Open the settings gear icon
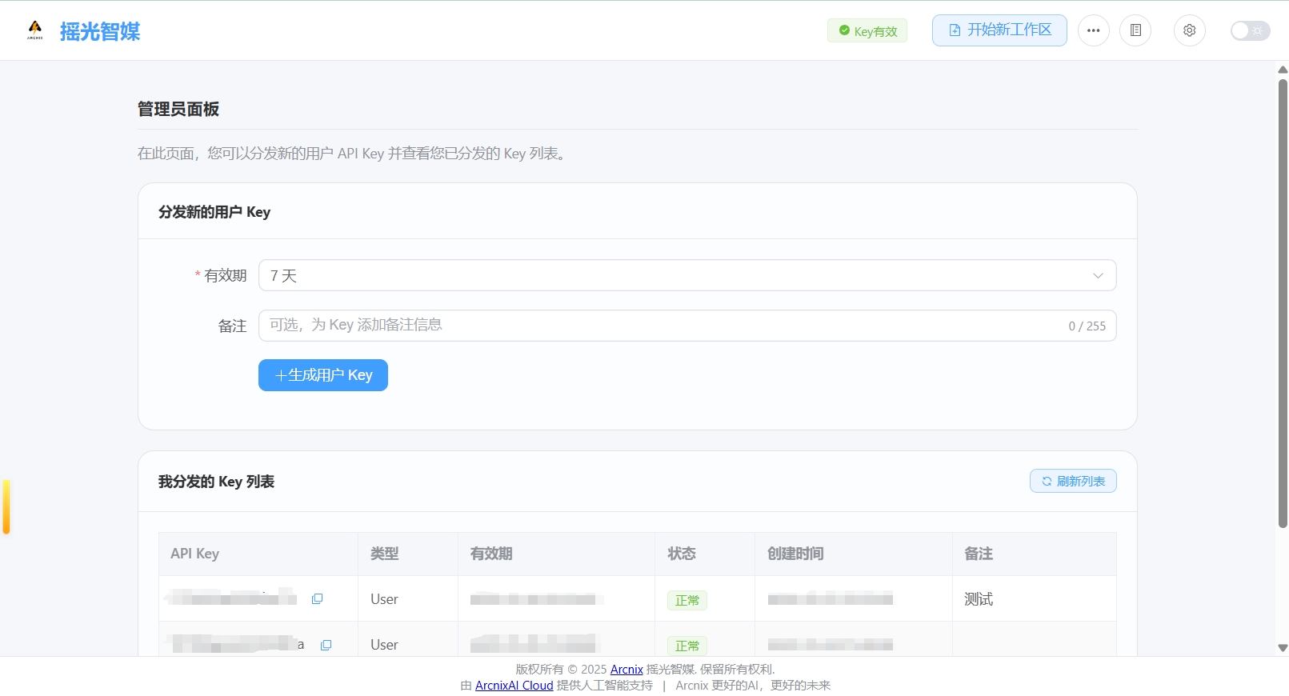1289x696 pixels. [x=1189, y=30]
